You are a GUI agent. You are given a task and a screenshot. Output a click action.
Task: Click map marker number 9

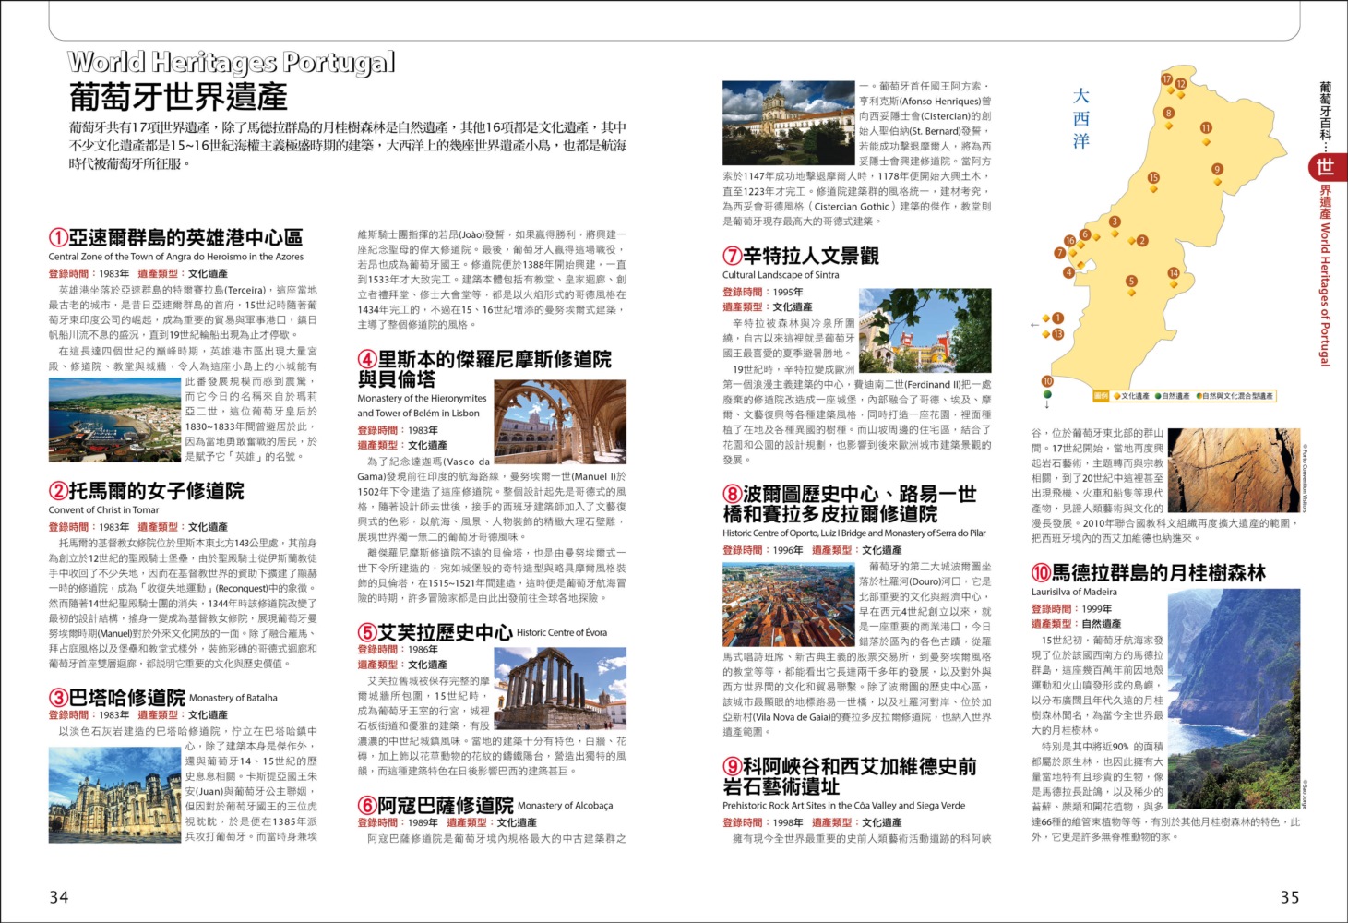click(1217, 169)
